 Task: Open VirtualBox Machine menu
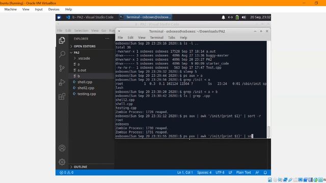point(11,9)
